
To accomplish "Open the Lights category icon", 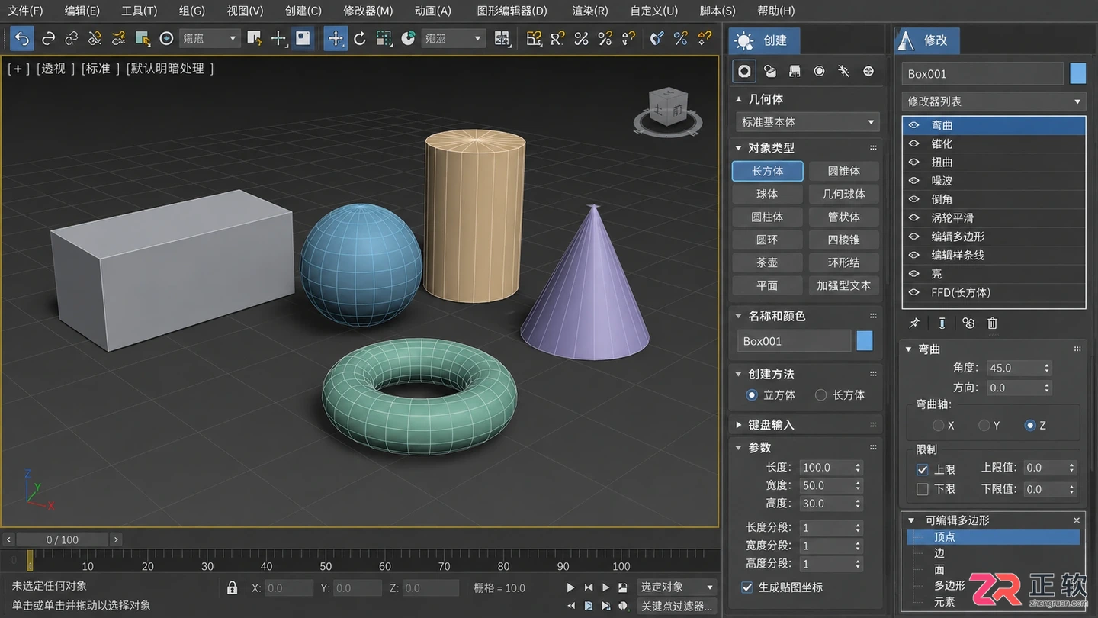I will [x=795, y=71].
